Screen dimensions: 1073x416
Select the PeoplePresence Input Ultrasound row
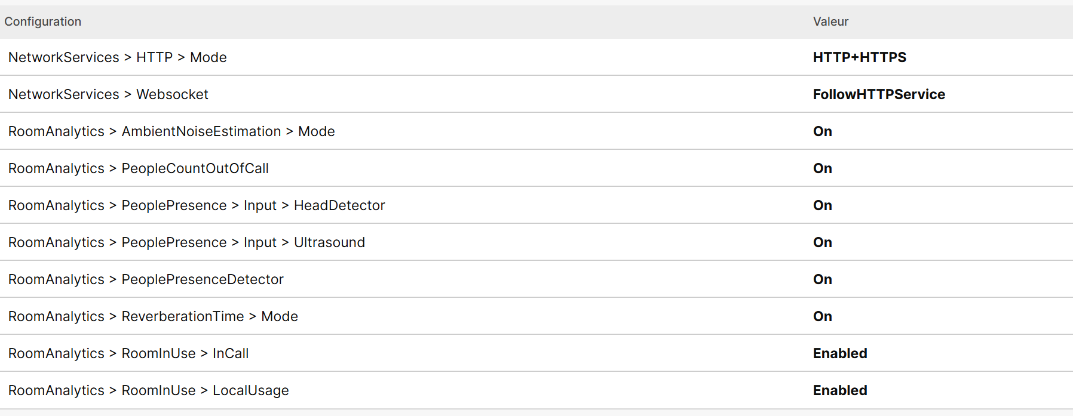[536, 242]
